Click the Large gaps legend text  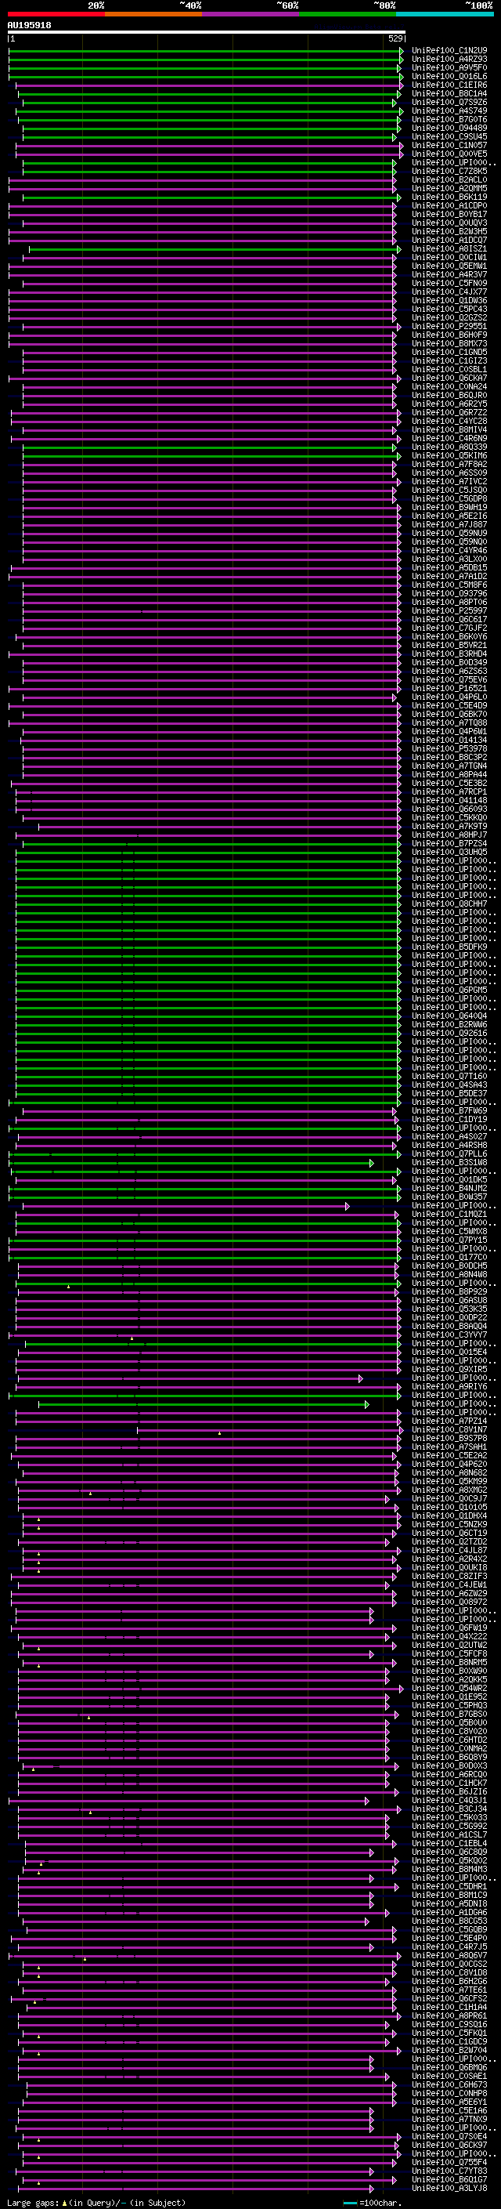[34, 2203]
